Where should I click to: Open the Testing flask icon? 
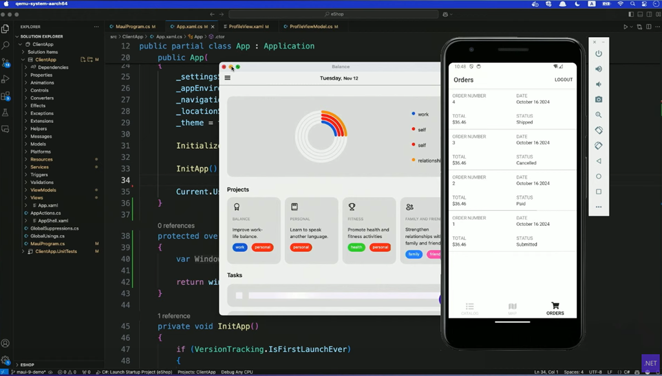coord(5,113)
